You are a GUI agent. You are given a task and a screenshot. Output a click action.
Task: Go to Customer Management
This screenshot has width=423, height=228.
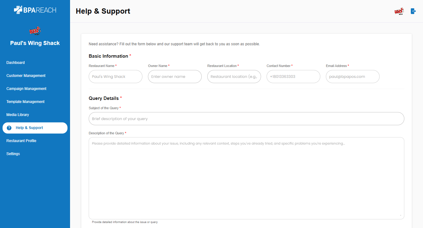[26, 76]
